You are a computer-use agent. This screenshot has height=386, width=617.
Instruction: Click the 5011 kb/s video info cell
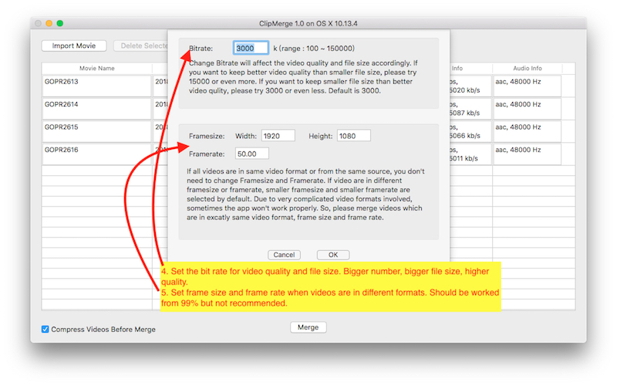470,154
